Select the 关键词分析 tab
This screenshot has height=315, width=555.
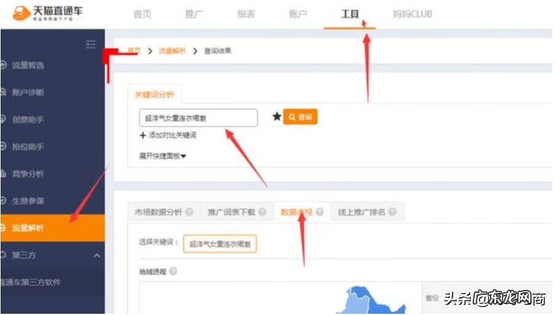155,94
